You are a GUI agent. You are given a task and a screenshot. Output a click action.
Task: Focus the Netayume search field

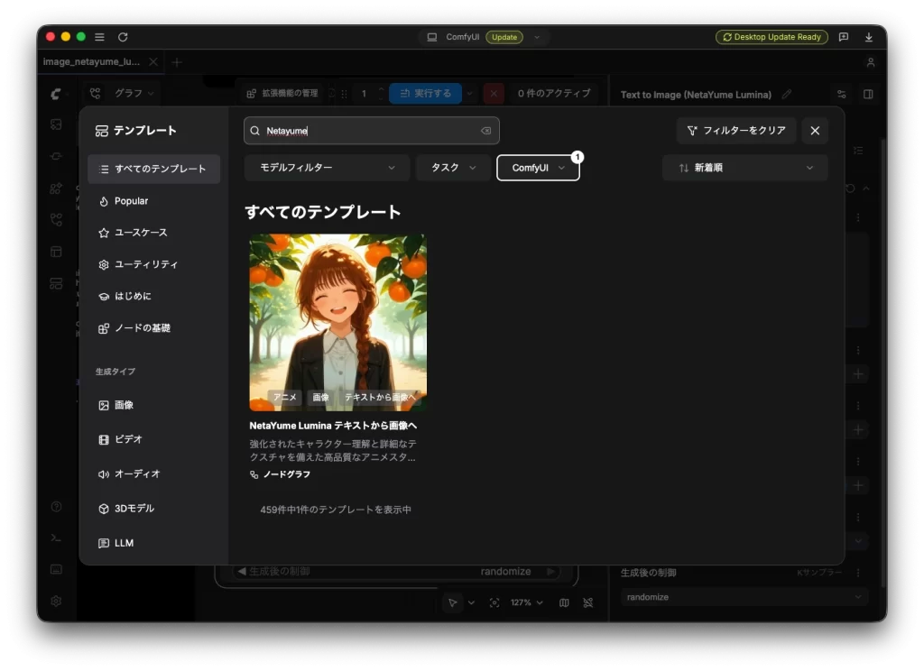coord(371,131)
